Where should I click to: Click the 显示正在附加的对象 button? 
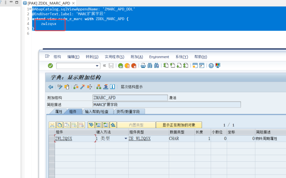click(x=179, y=125)
